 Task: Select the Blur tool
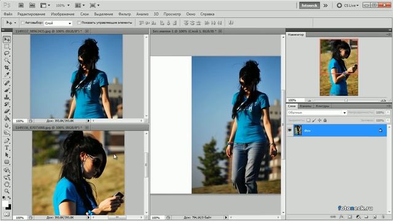pos(7,125)
